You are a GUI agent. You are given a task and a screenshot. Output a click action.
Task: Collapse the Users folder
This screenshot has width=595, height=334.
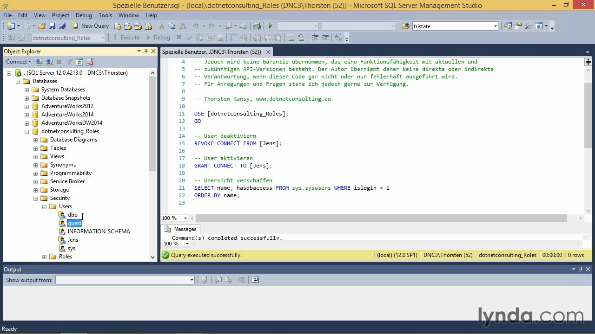tap(44, 206)
